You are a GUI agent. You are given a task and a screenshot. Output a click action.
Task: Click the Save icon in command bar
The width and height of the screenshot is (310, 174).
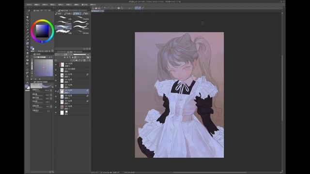pos(99,8)
